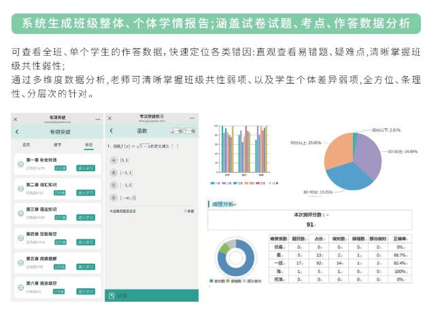427x314 pixels.
Task: Close the 专项突破练习 question page
Action: pos(110,119)
